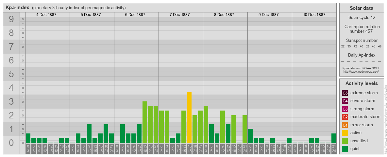The height and width of the screenshot is (157, 387).
Task: Click the Kpa-index chart title
Action: [x=18, y=8]
